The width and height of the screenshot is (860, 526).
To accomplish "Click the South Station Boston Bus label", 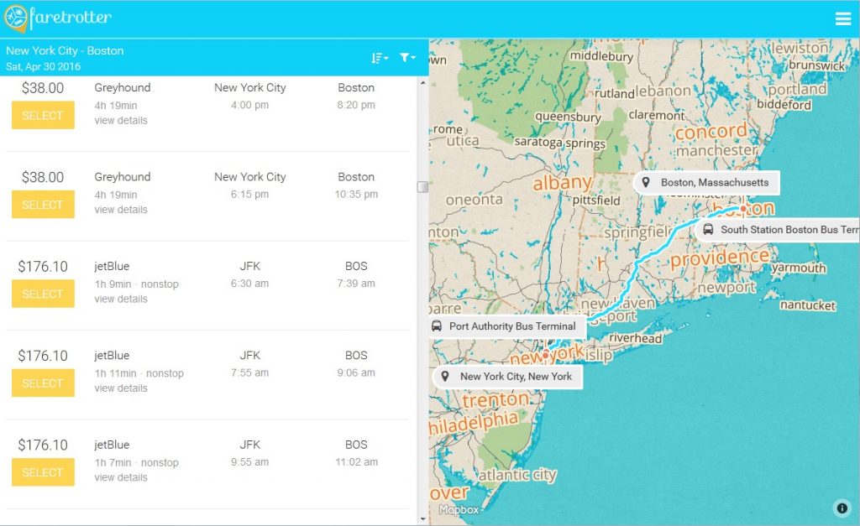I will pyautogui.click(x=789, y=230).
